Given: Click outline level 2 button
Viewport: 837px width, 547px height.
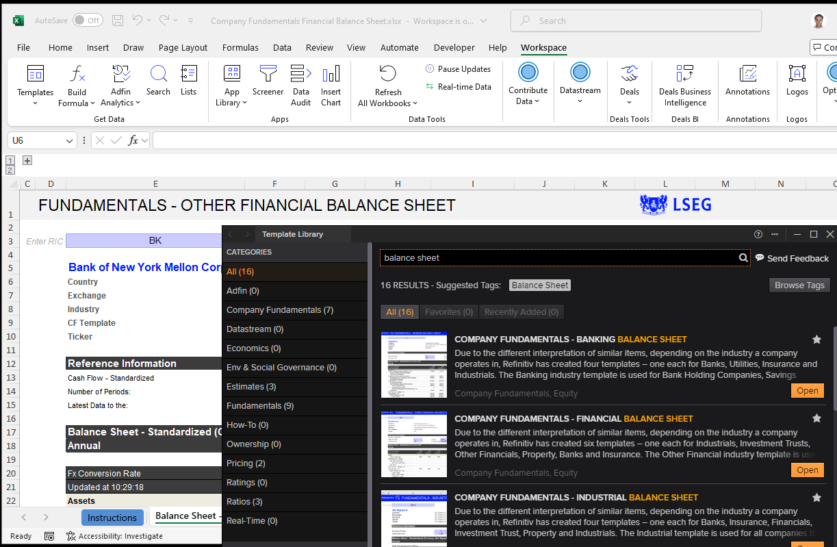Looking at the screenshot, I should pos(10,170).
